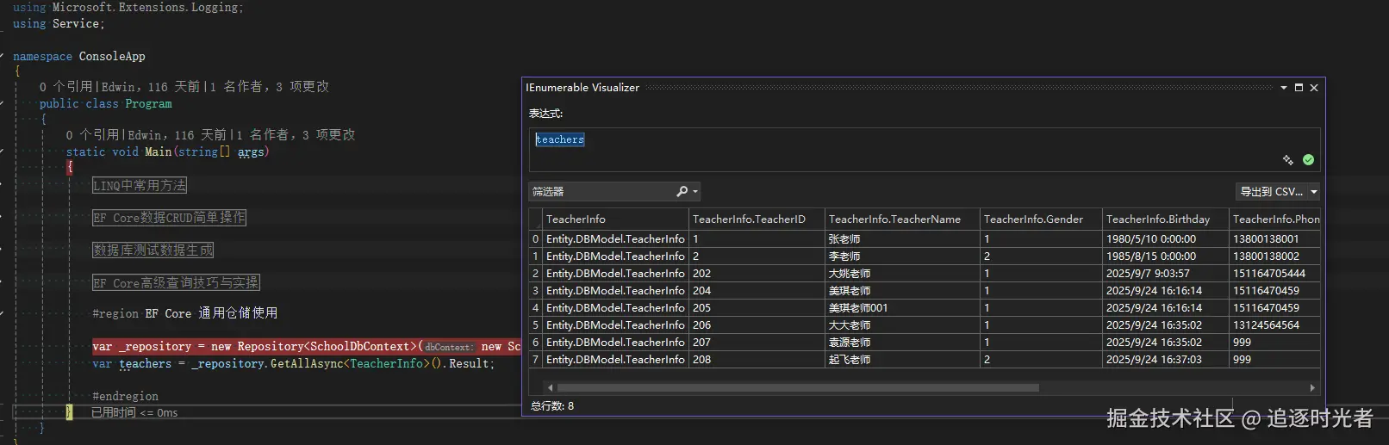Sort by TeacherInfo.TeacherName column header

[x=894, y=219]
